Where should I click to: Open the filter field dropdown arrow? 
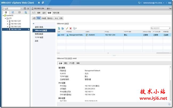(170, 28)
